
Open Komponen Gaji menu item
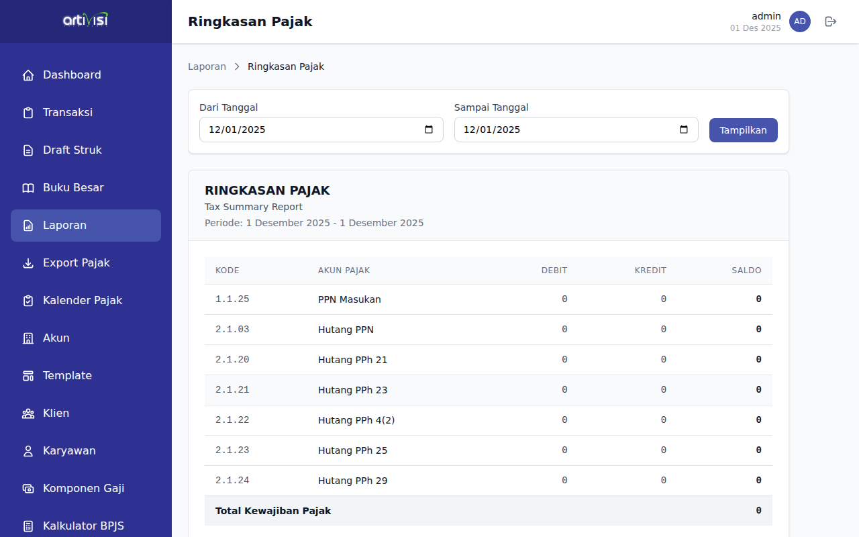point(83,489)
